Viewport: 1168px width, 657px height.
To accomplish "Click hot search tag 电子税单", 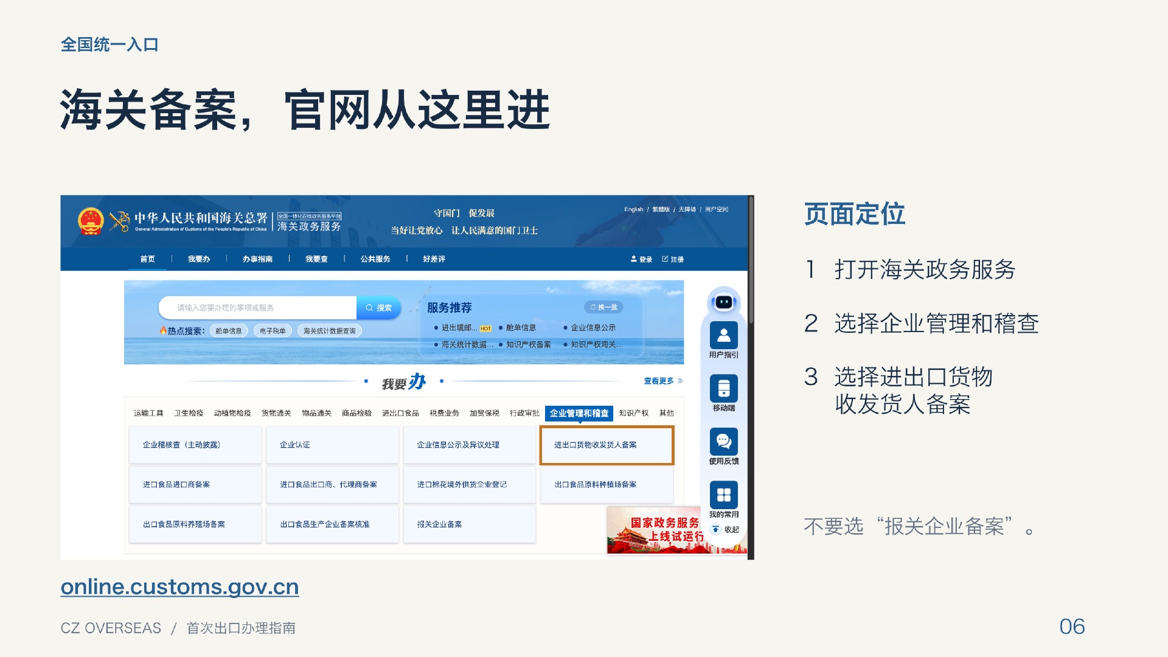I will point(273,331).
